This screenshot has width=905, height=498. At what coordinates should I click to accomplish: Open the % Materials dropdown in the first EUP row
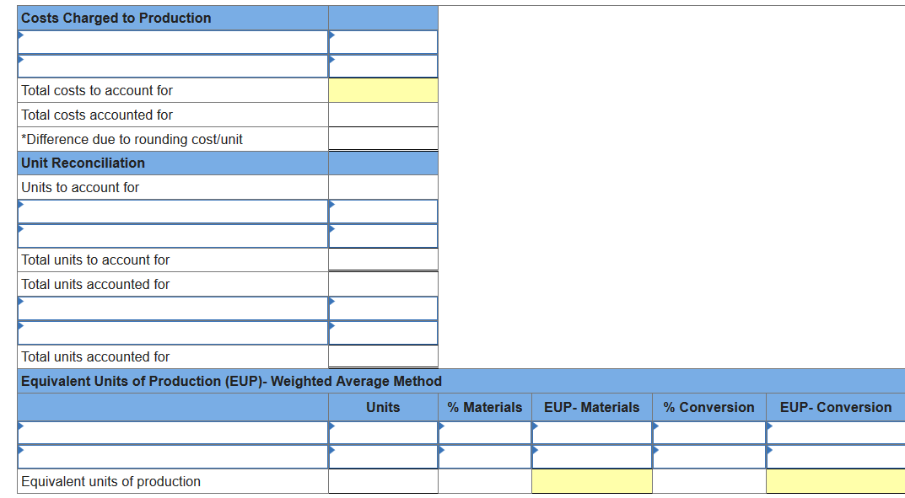point(483,432)
